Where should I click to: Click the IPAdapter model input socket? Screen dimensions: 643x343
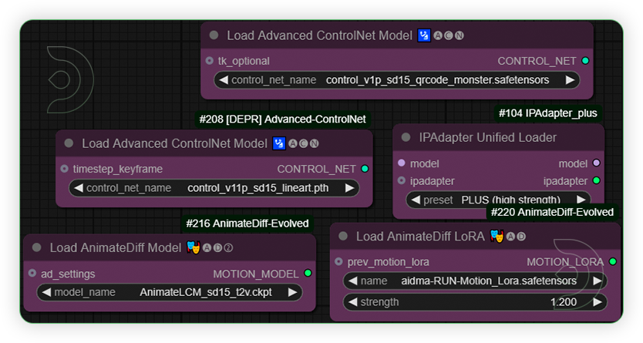coord(402,163)
